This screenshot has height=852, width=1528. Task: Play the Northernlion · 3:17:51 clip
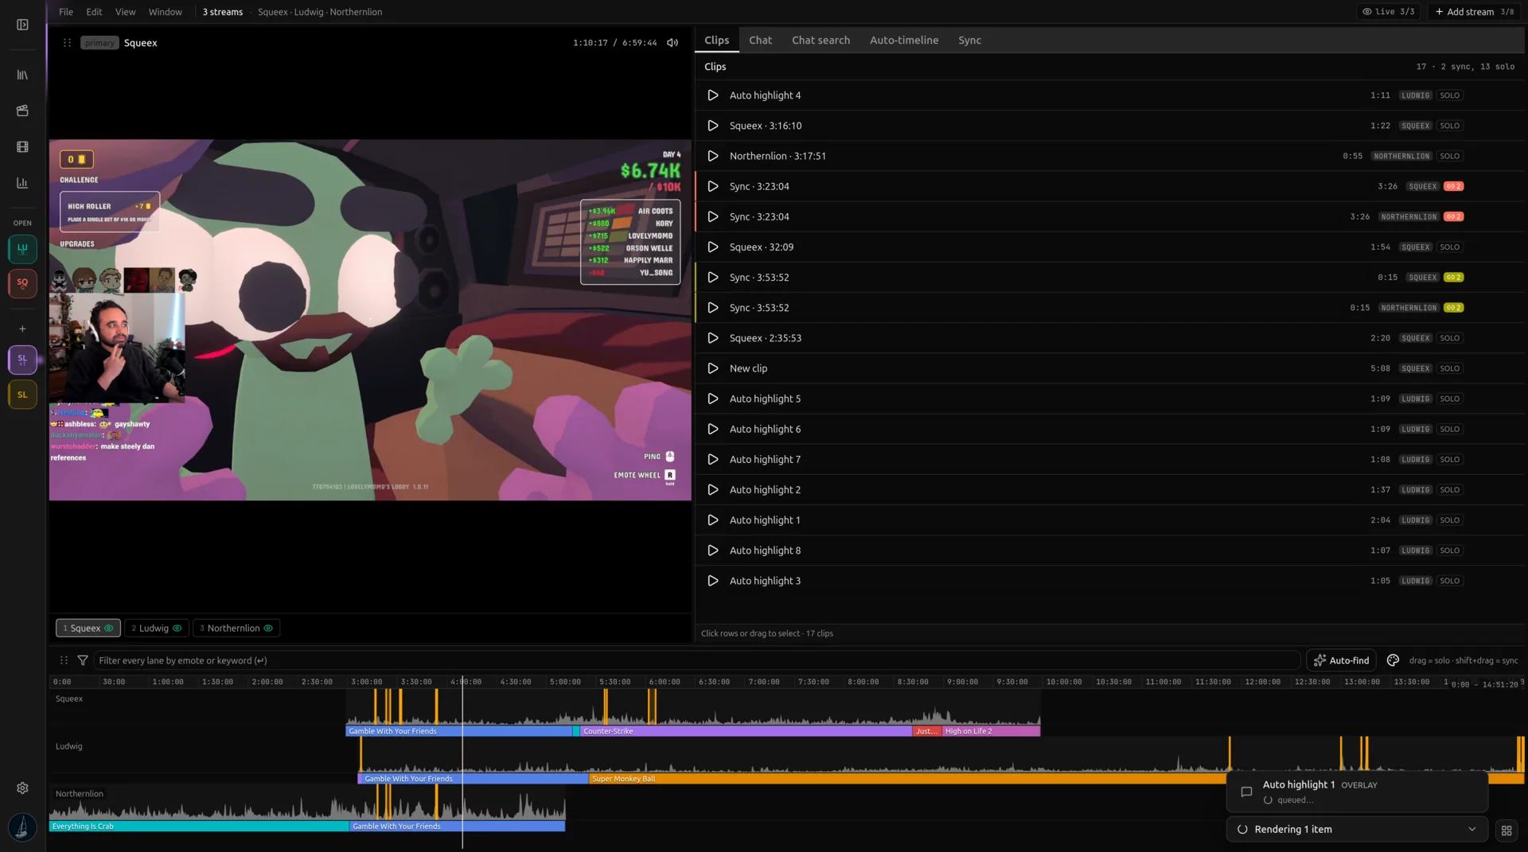point(713,156)
